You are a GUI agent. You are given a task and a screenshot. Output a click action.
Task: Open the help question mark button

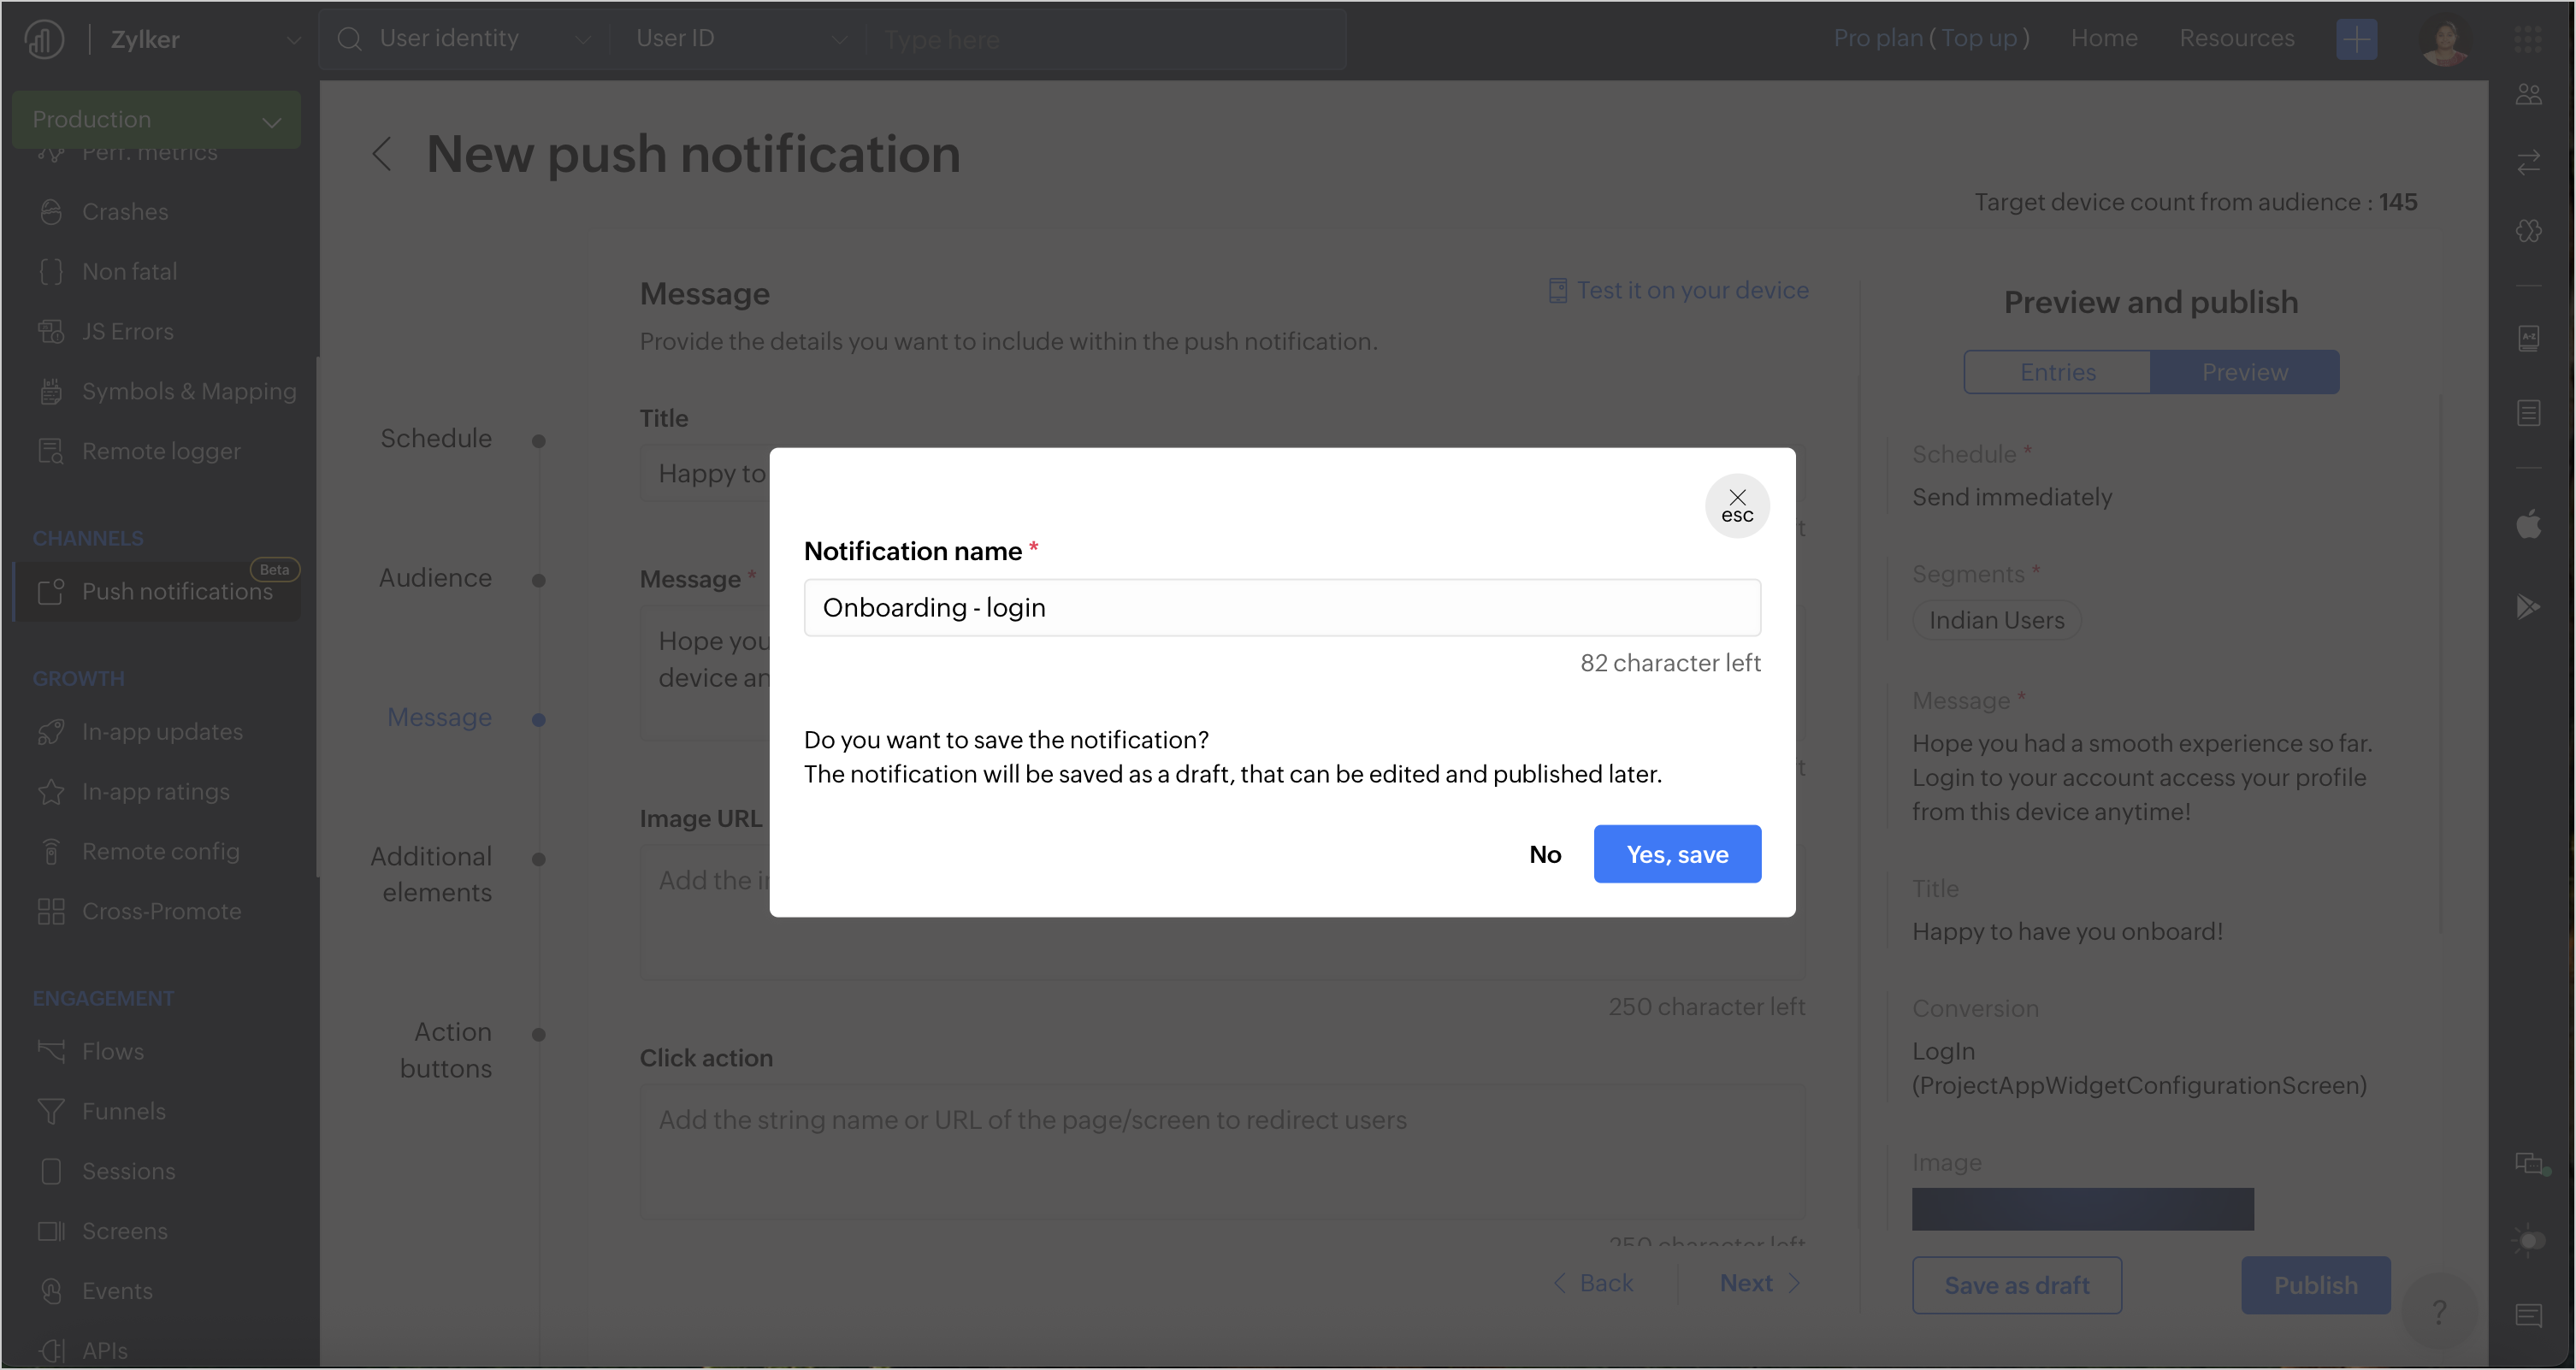(x=2440, y=1311)
